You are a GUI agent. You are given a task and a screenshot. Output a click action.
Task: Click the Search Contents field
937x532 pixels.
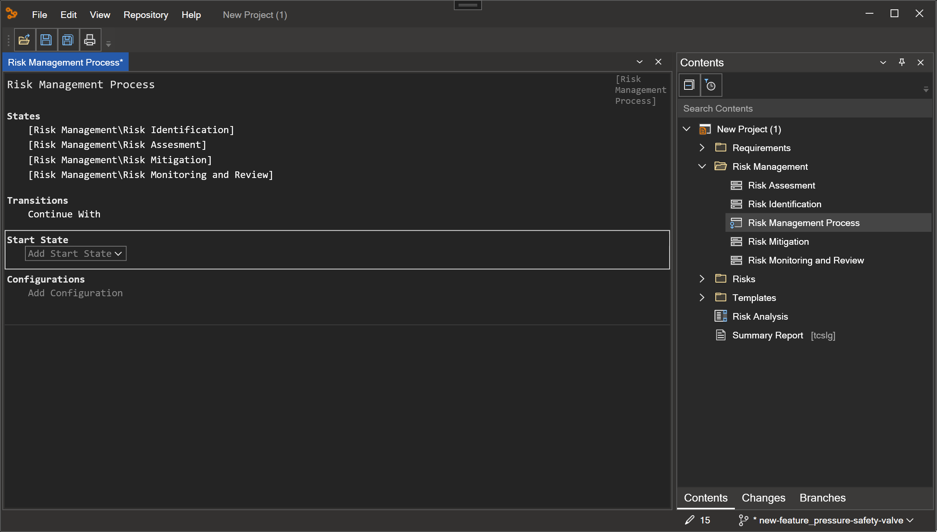[x=805, y=109]
